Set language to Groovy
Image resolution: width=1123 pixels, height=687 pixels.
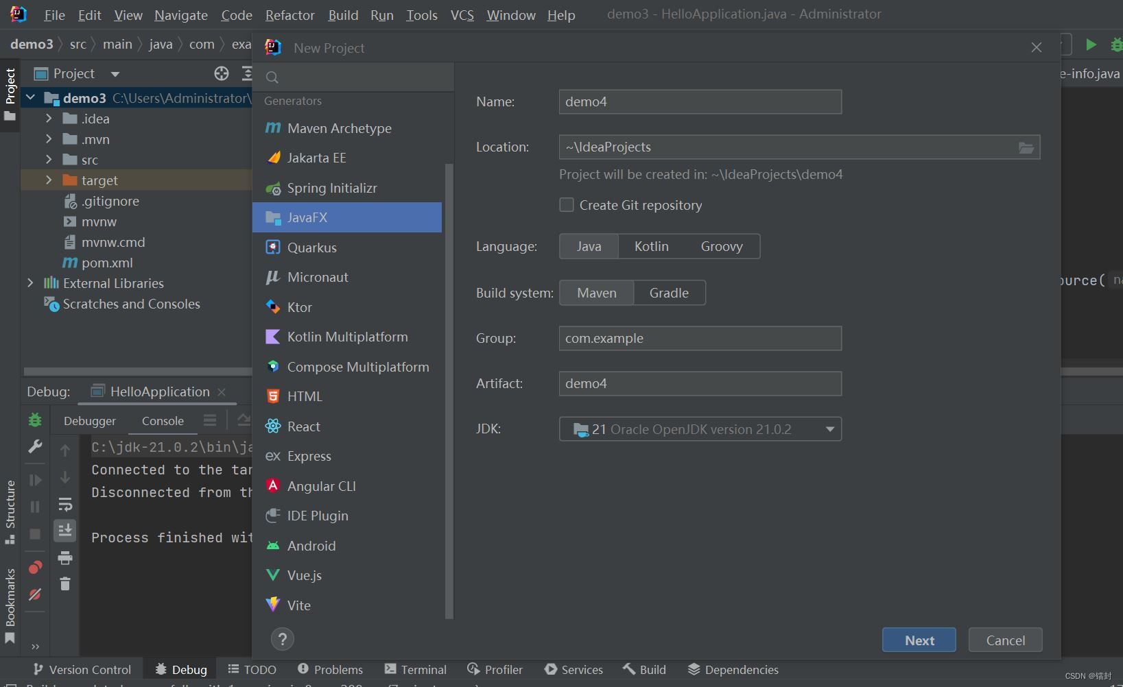click(722, 246)
